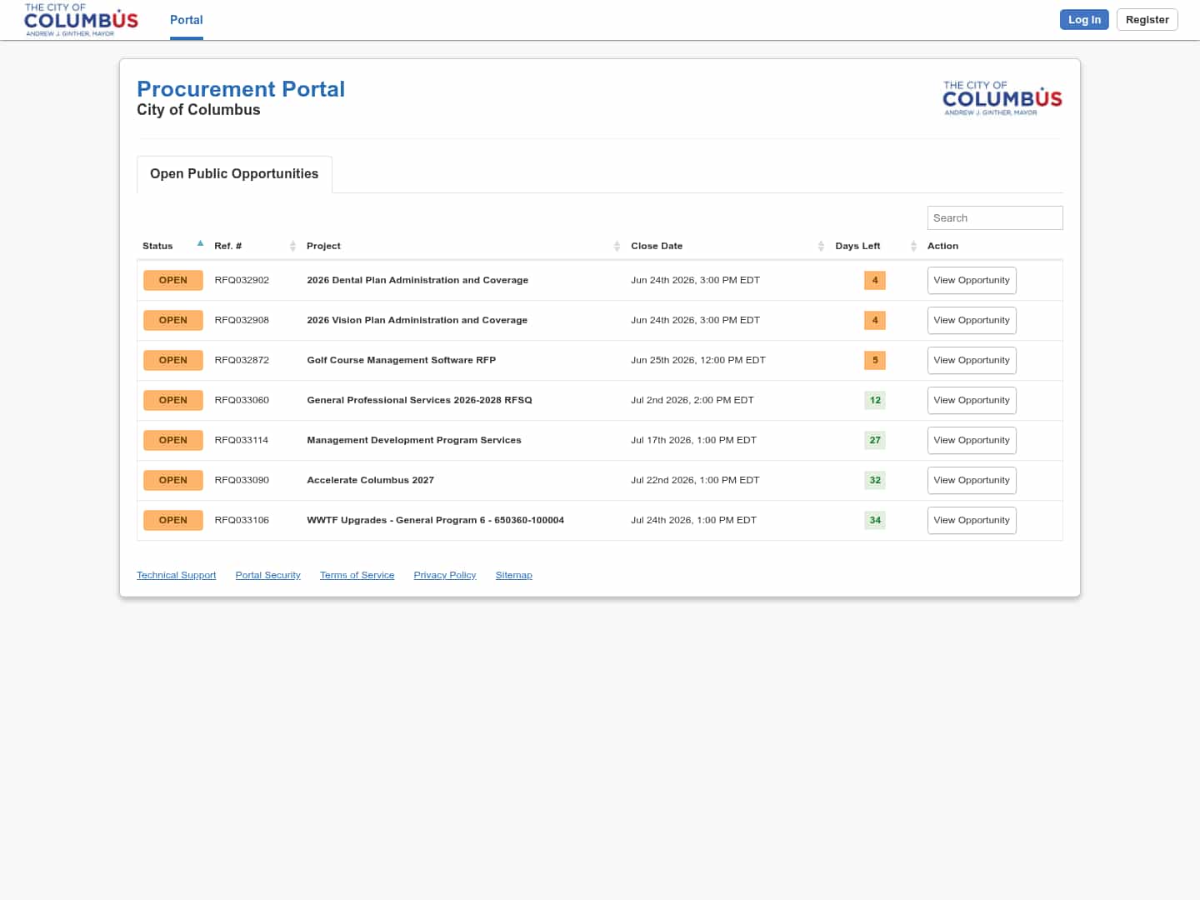Image resolution: width=1200 pixels, height=900 pixels.
Task: View Opportunity for General Professional Services RFSQ
Action: (x=972, y=400)
